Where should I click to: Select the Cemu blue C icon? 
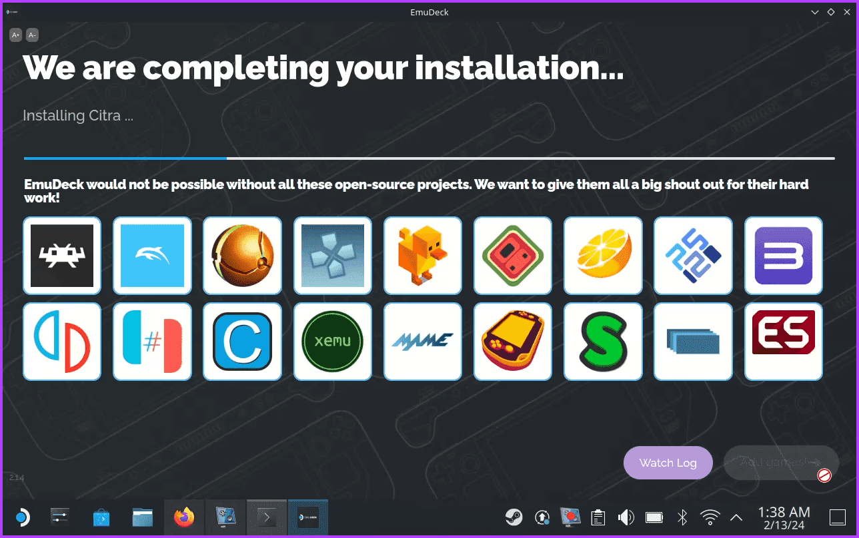click(x=242, y=342)
